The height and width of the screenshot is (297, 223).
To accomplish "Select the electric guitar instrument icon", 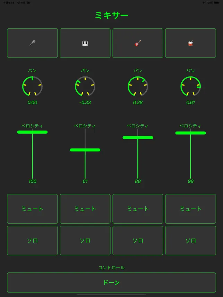I will [138, 43].
